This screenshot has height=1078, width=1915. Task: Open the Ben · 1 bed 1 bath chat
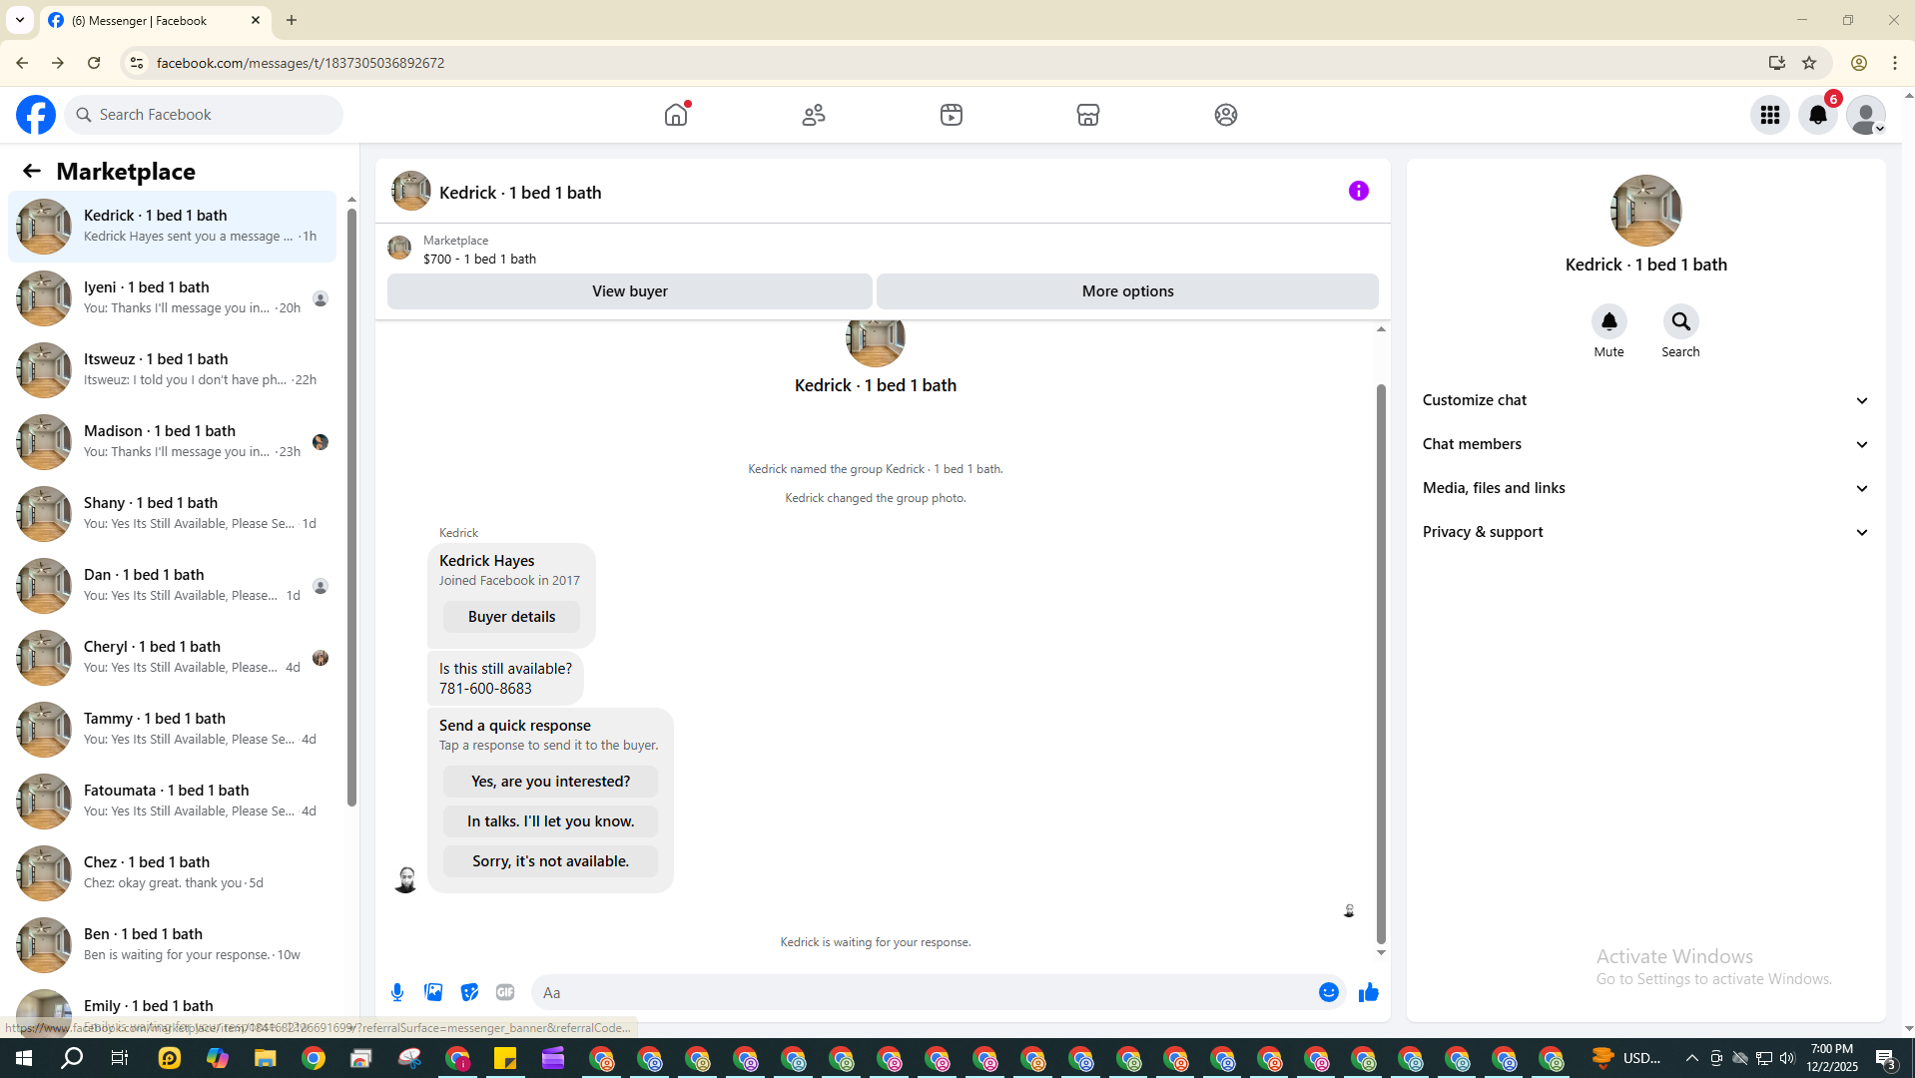(x=172, y=945)
